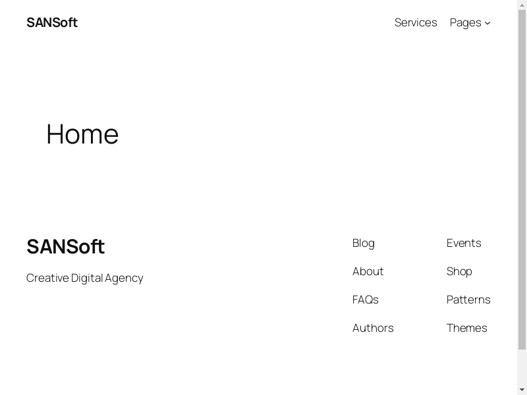Image resolution: width=527 pixels, height=395 pixels.
Task: Click the SANSoft logo in the header
Action: (x=52, y=22)
